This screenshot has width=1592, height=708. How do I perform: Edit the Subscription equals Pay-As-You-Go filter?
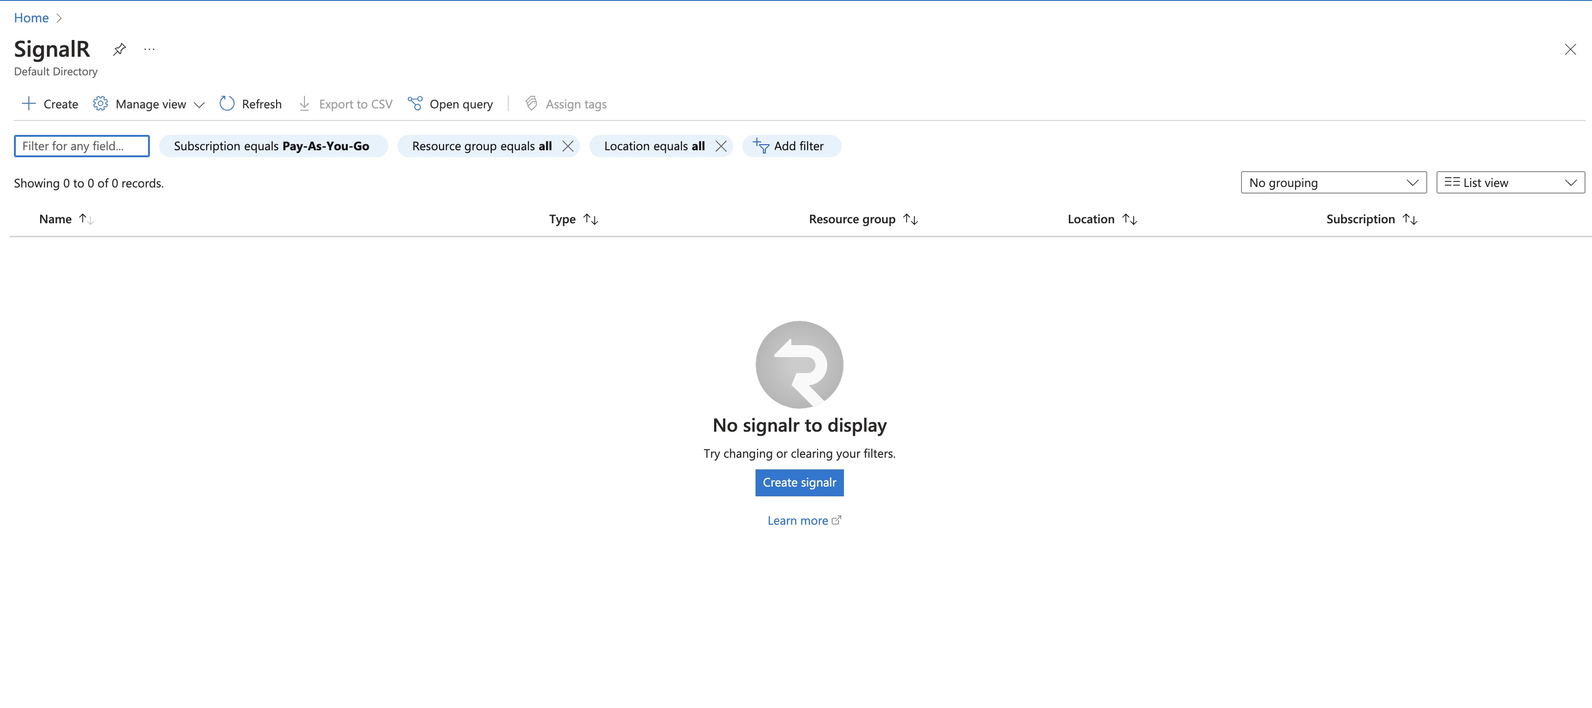coord(272,146)
